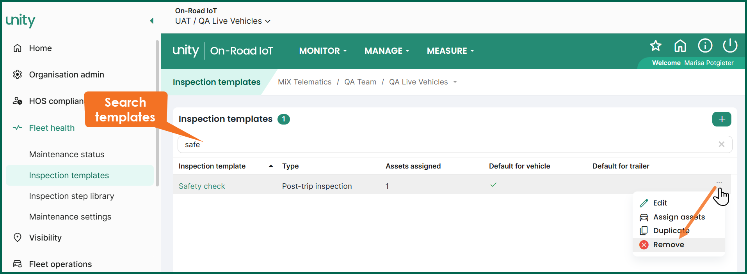Expand the MONITOR dropdown menu

pyautogui.click(x=323, y=51)
